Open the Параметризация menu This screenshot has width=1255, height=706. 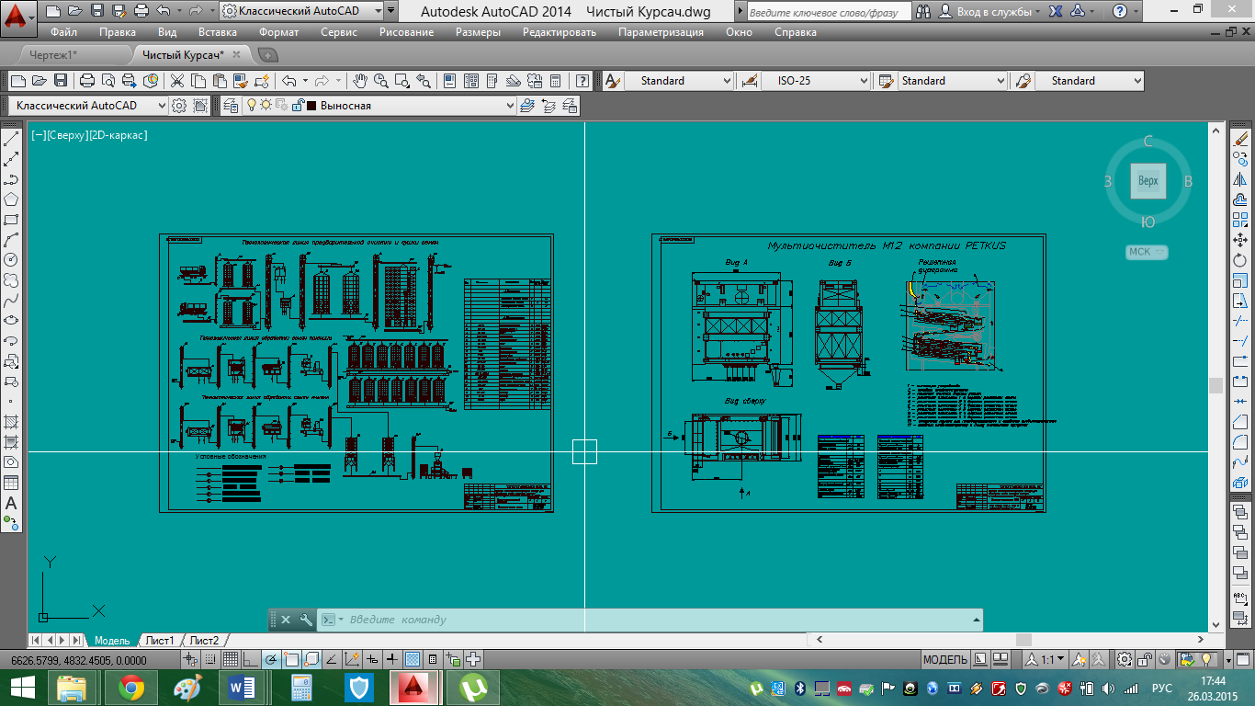click(661, 32)
